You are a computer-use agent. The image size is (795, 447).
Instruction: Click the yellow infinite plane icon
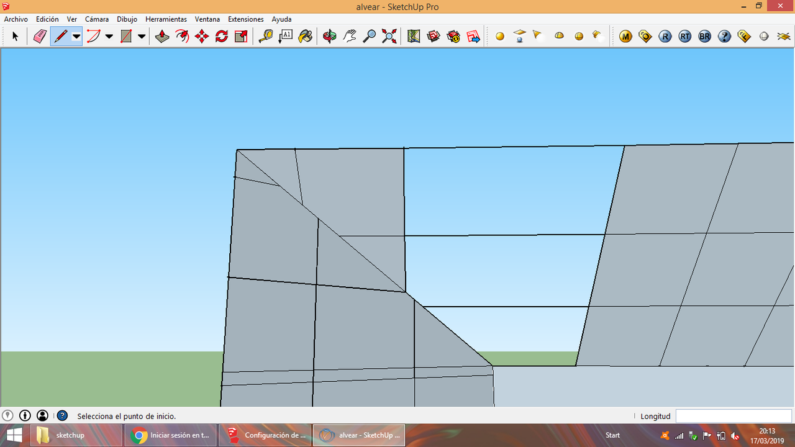click(x=784, y=37)
